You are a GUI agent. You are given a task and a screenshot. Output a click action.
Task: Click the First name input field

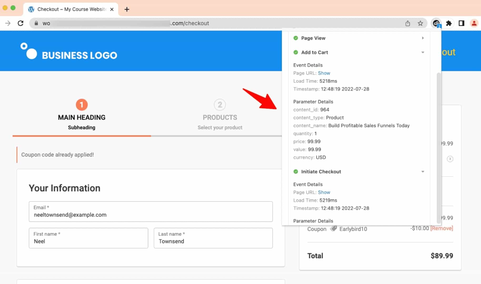[x=88, y=238]
